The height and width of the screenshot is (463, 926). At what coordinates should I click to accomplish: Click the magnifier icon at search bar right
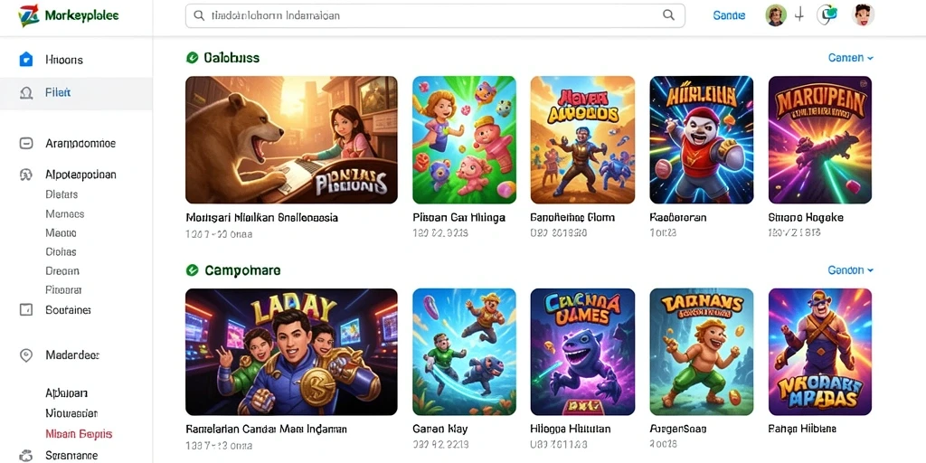click(x=668, y=15)
